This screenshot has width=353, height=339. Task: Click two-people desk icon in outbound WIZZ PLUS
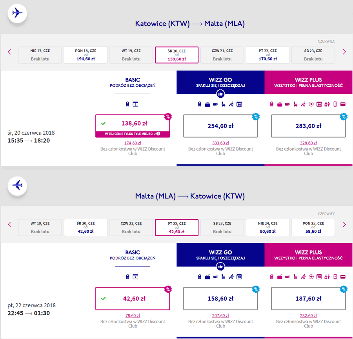(x=327, y=104)
